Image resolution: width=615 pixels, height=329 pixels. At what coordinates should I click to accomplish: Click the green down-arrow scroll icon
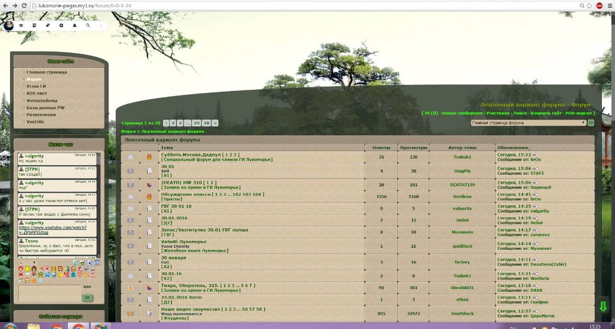click(x=603, y=306)
